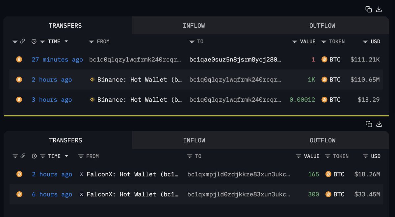Open the bc1qae0suz5n8jsrm8ycj280 recipient address
The height and width of the screenshot is (217, 395).
[235, 60]
